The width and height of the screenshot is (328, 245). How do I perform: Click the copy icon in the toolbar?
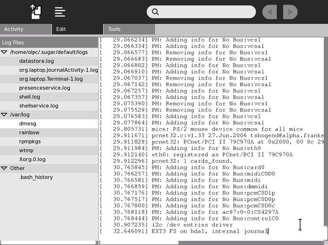point(36,11)
